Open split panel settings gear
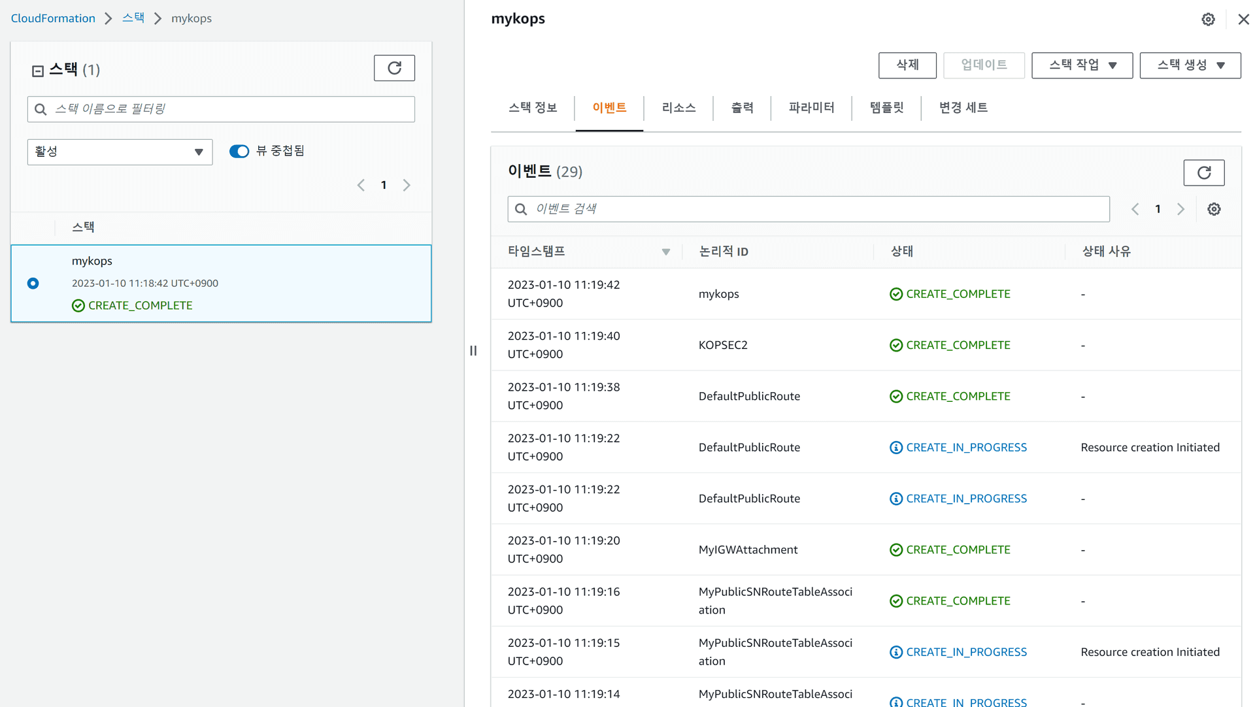1255x707 pixels. tap(1208, 20)
